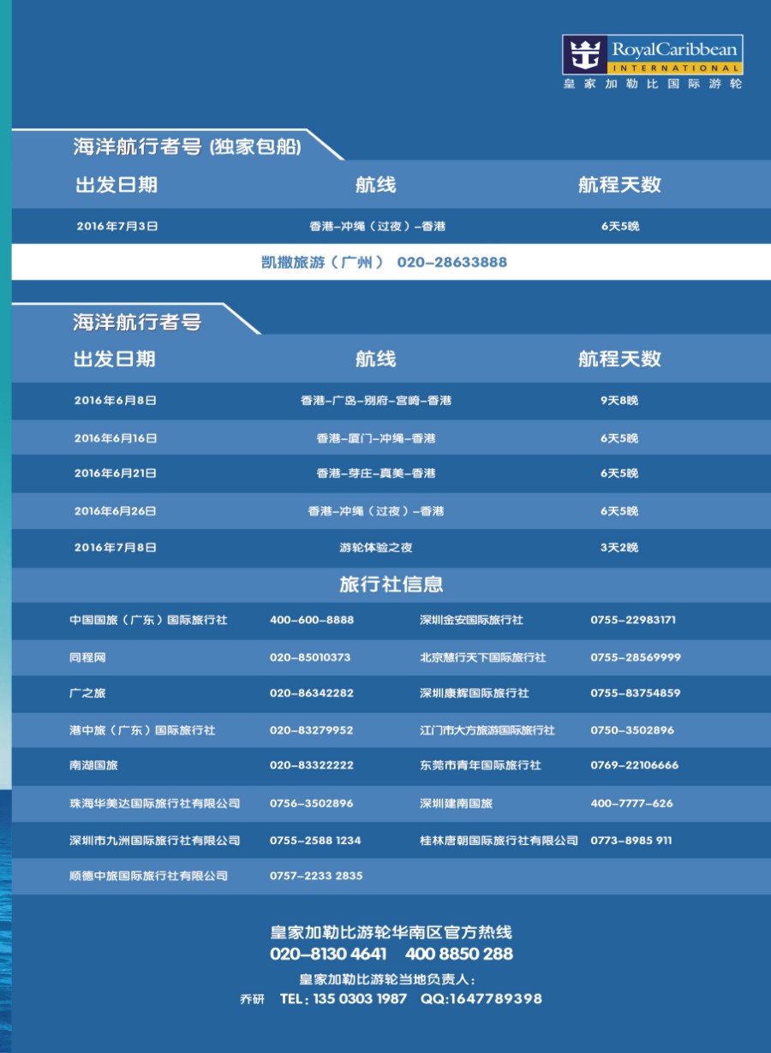Click 桂林唐朝国际旅行社有限公司
Screen dimensions: 771x1053
tap(499, 841)
